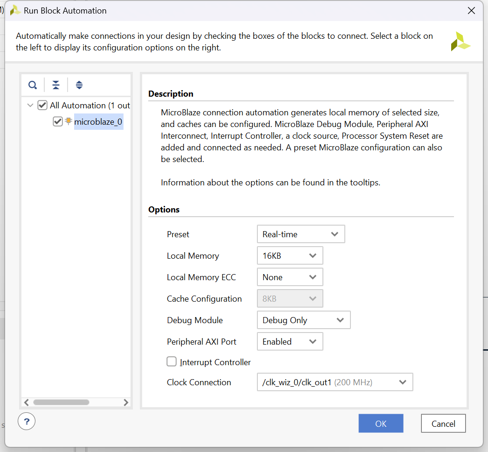Click the Debug Module label
The height and width of the screenshot is (452, 488).
pos(195,320)
